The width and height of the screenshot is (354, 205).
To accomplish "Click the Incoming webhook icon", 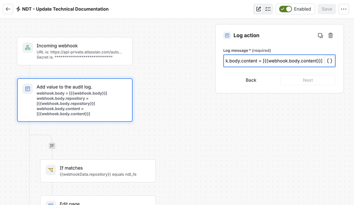I will 28,48.
